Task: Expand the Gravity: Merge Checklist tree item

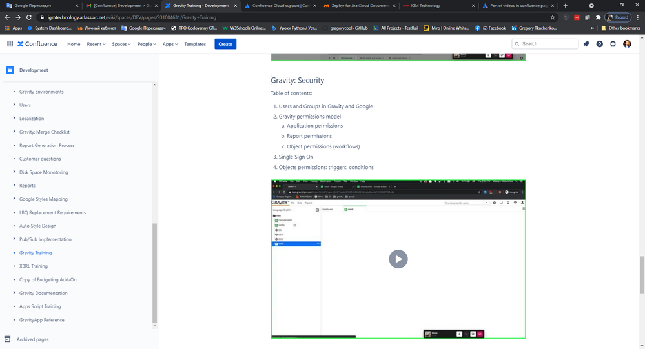Action: (x=14, y=132)
